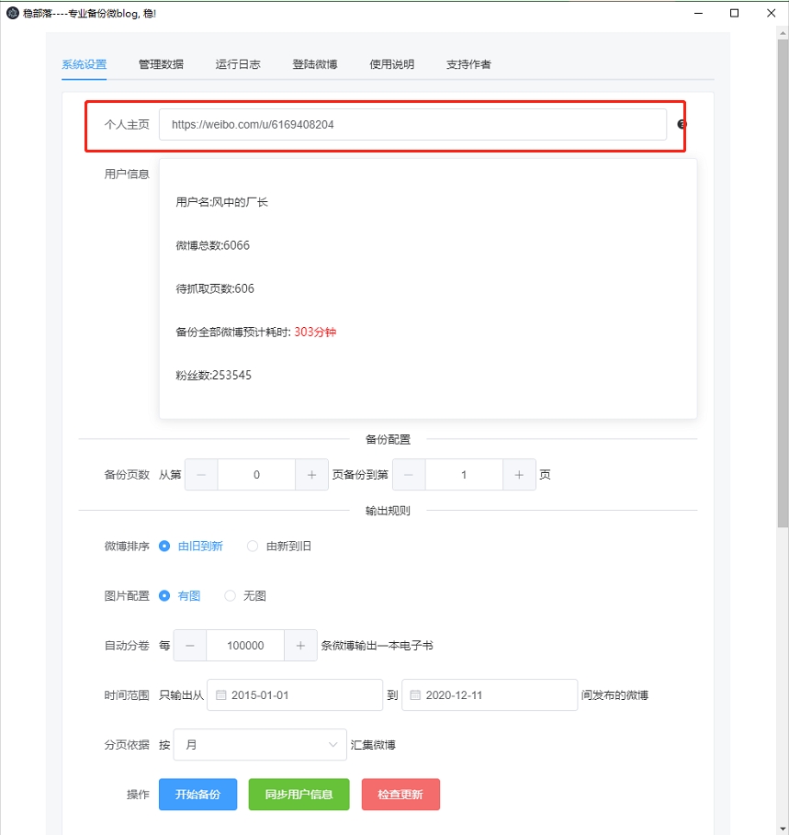Click the 检查更新 button
Viewport: 789px width, 835px height.
400,794
